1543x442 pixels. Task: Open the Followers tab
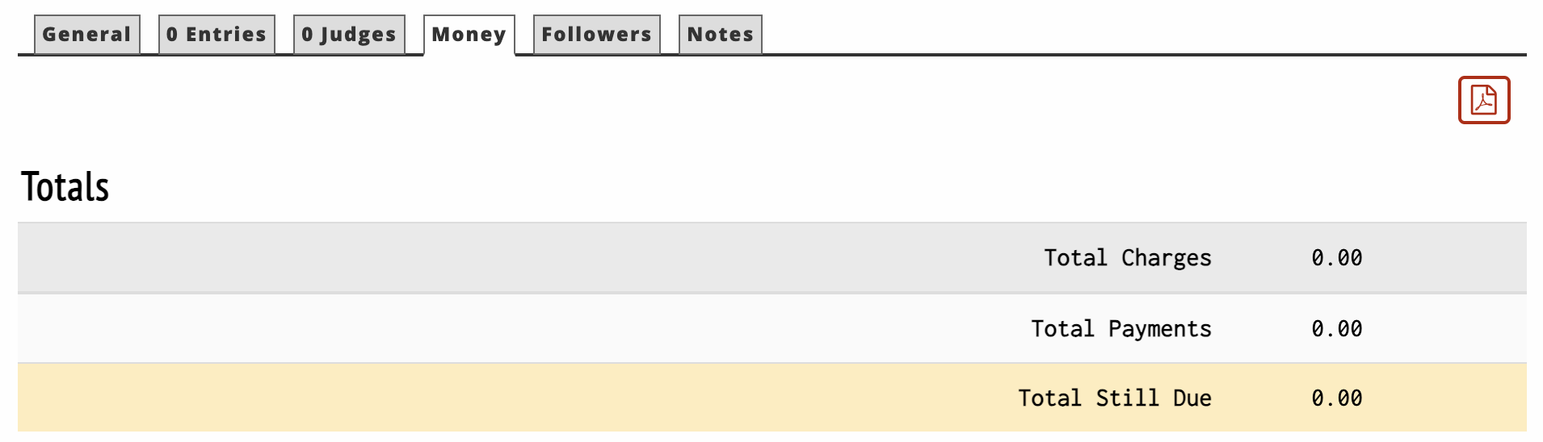596,35
